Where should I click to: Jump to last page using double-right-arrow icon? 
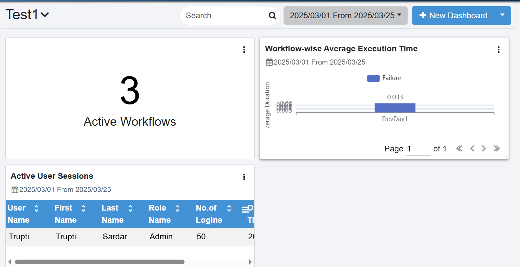pos(497,148)
